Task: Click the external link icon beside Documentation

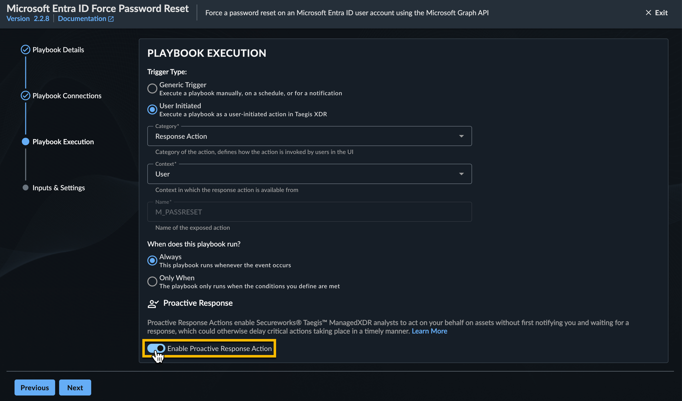Action: 111,19
